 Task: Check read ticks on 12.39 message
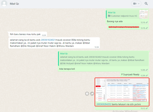[147, 75]
